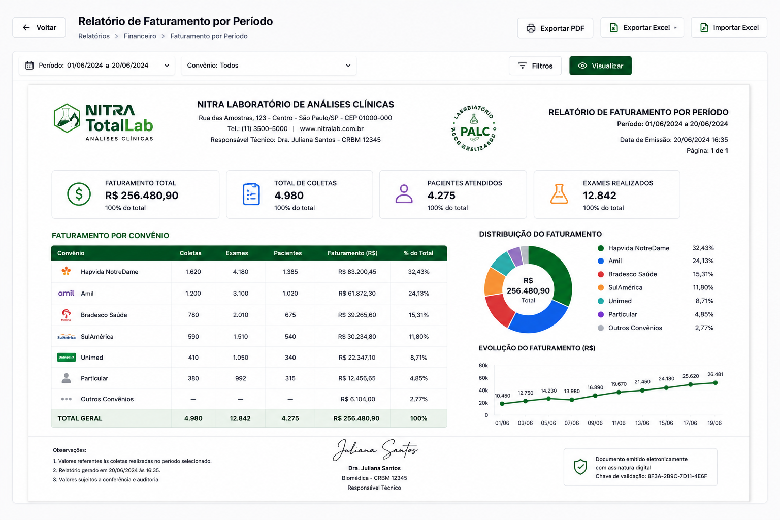Click the % do Total column header
This screenshot has width=780, height=520.
tap(418, 253)
